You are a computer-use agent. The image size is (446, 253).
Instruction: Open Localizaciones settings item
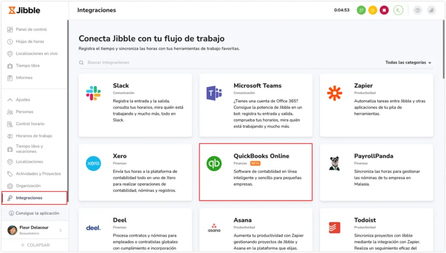pyautogui.click(x=29, y=162)
